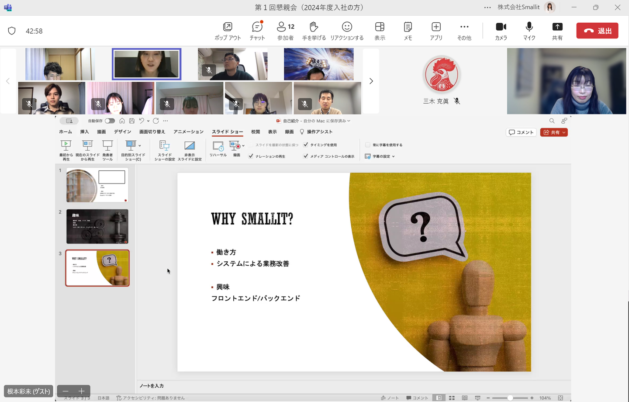
Task: Show next page of participant videos
Action: [371, 81]
